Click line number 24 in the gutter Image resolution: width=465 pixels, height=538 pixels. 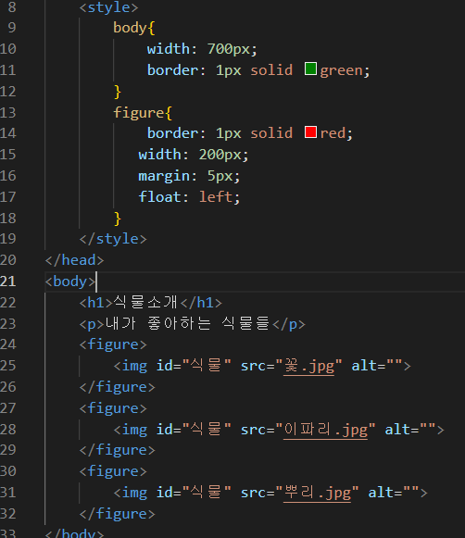click(x=8, y=344)
